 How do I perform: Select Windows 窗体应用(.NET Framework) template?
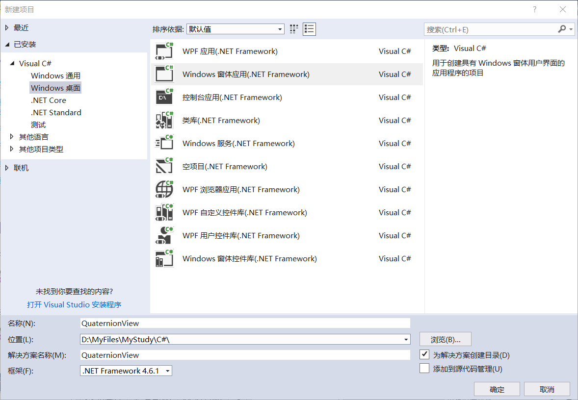(287, 74)
